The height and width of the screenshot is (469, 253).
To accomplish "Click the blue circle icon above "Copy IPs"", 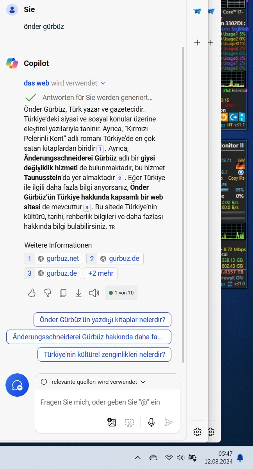I will [x=241, y=172].
